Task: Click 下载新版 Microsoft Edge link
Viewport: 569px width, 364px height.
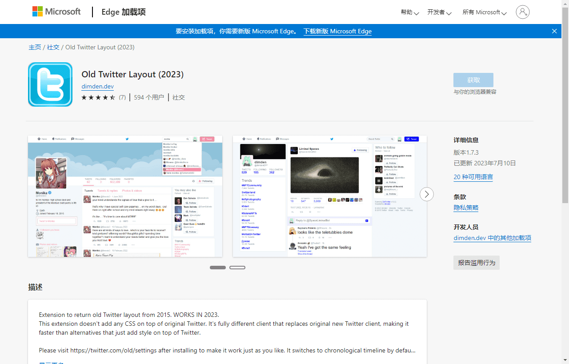Action: point(337,31)
